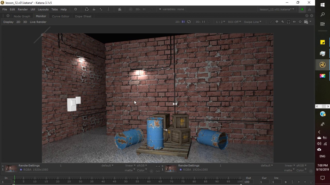
Task: Open the lesson_12.v01.katana project dropdown
Action: click(x=277, y=9)
